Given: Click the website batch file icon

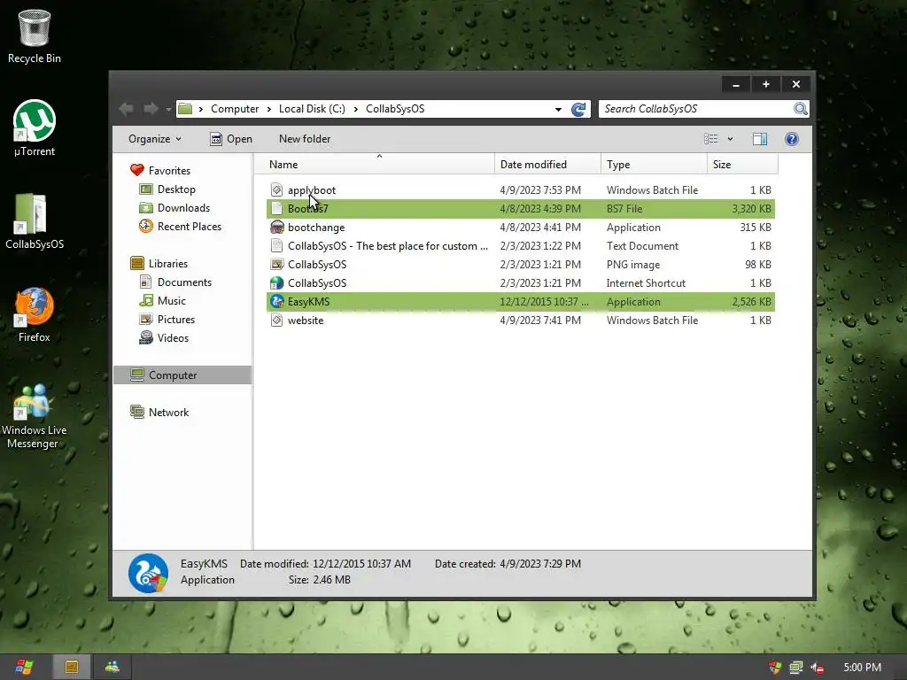Looking at the screenshot, I should 277,320.
